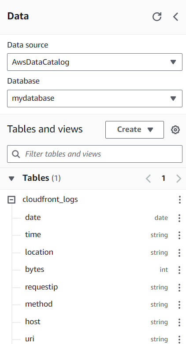186x344 pixels.
Task: Open actions menu for uri column
Action: coord(179,339)
